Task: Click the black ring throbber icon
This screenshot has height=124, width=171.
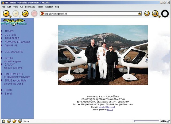Action: coord(165,14)
